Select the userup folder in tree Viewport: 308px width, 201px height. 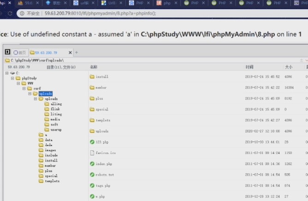(x=53, y=130)
